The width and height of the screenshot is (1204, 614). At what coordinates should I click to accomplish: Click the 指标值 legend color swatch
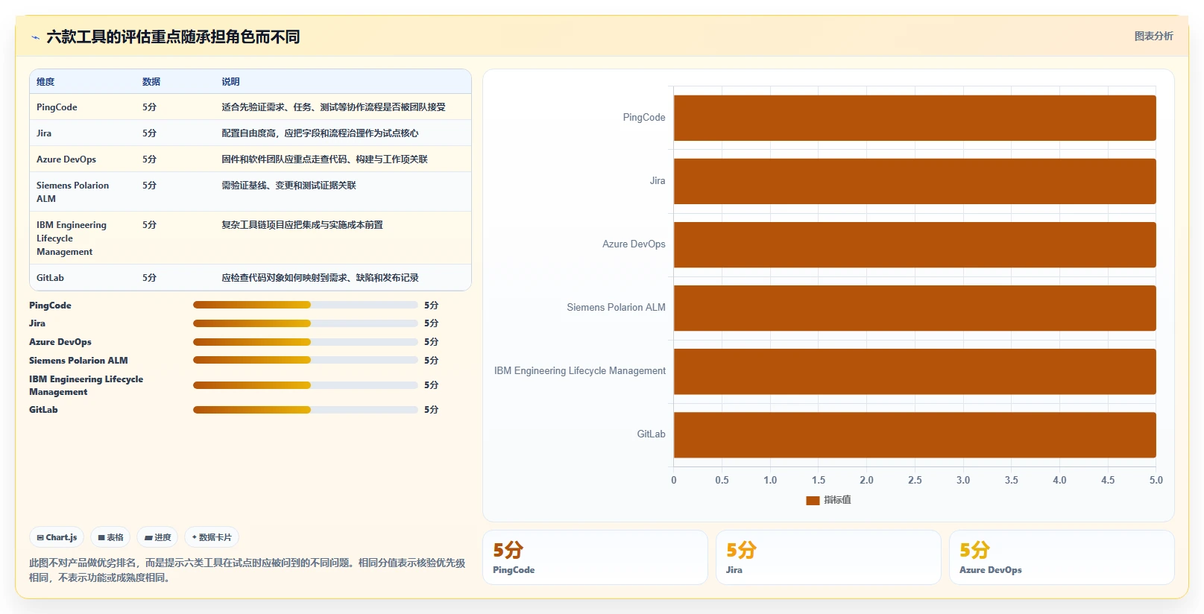(813, 500)
